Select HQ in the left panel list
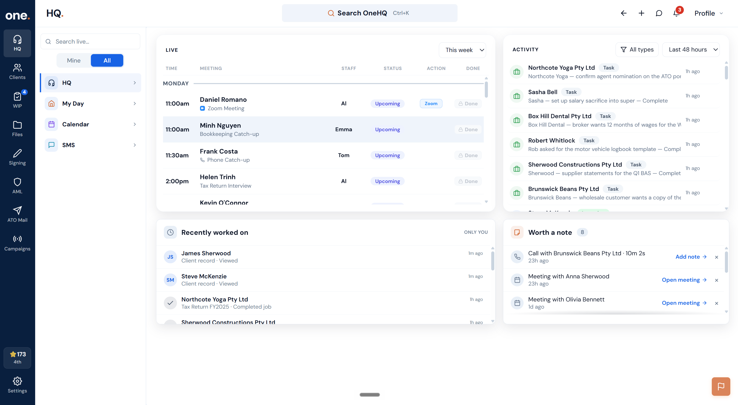 pos(91,83)
